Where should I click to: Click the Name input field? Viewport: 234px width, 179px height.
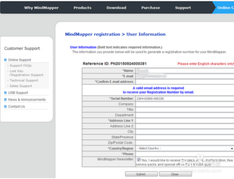185,71
